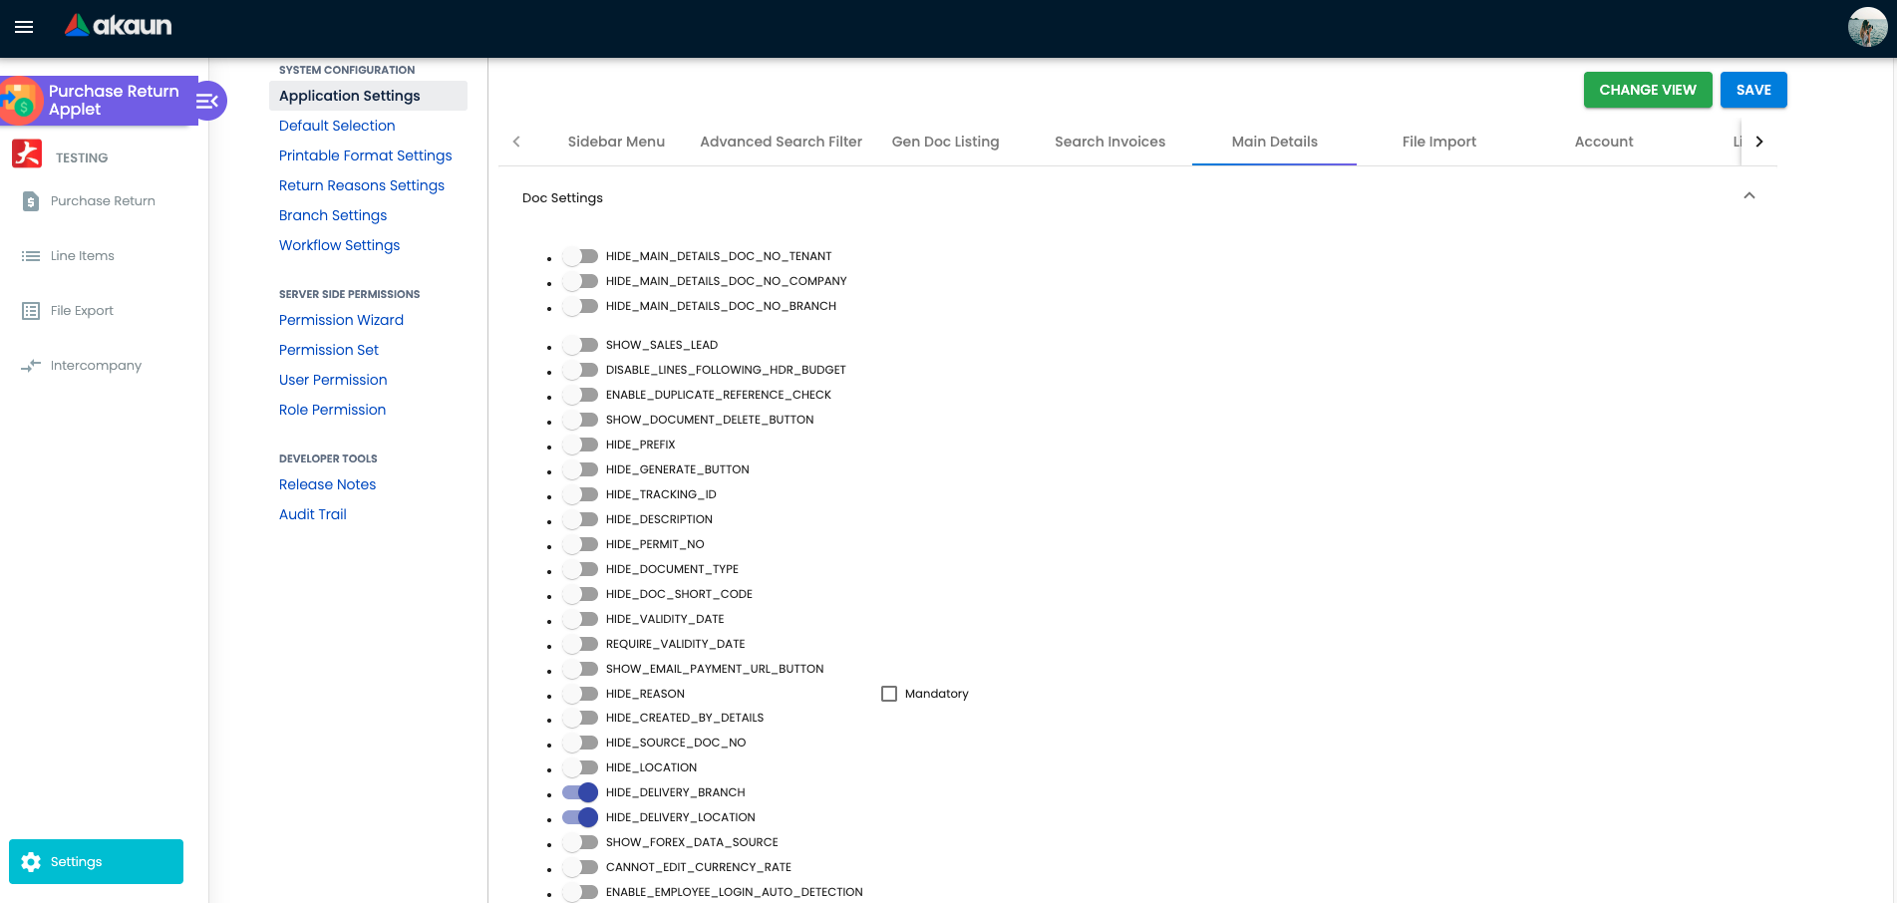Toggle HIDE_PERMIT_NO switch
Image resolution: width=1897 pixels, height=903 pixels.
point(580,544)
